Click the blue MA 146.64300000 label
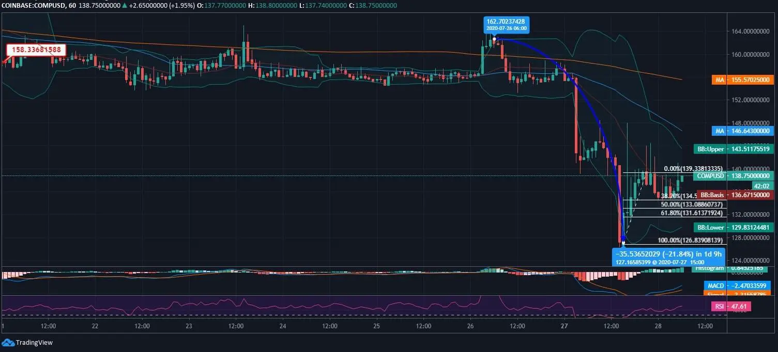 [743, 131]
